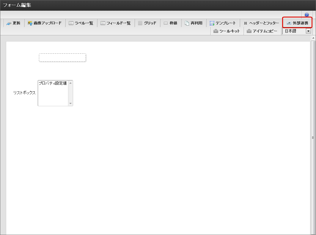The width and height of the screenshot is (316, 235).
Task: Click the 更新 button text
Action: tap(17, 23)
